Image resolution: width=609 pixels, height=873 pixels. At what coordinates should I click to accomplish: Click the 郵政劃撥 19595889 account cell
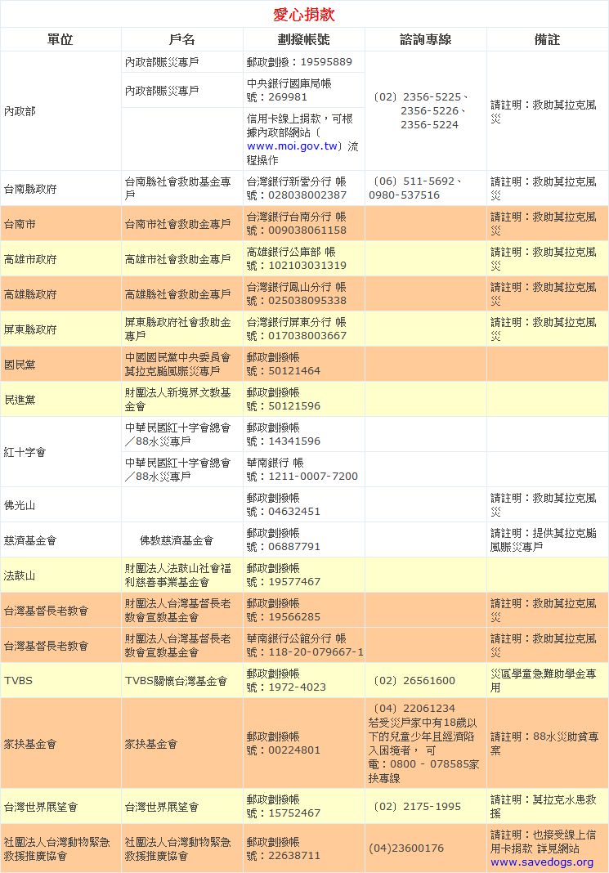point(299,62)
